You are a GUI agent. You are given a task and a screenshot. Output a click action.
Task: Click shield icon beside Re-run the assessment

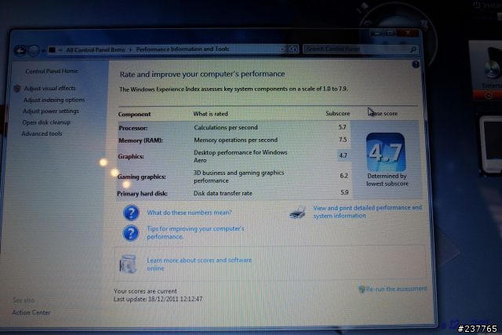(362, 289)
